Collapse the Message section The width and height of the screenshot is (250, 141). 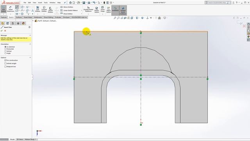point(30,35)
